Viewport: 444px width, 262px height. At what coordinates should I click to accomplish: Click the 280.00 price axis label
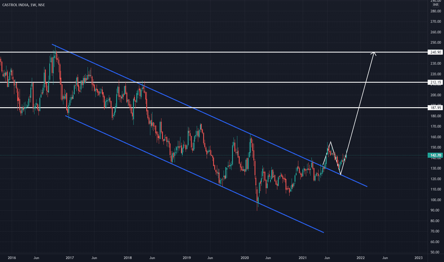click(435, 11)
